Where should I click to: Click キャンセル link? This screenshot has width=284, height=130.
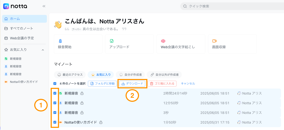188,84
